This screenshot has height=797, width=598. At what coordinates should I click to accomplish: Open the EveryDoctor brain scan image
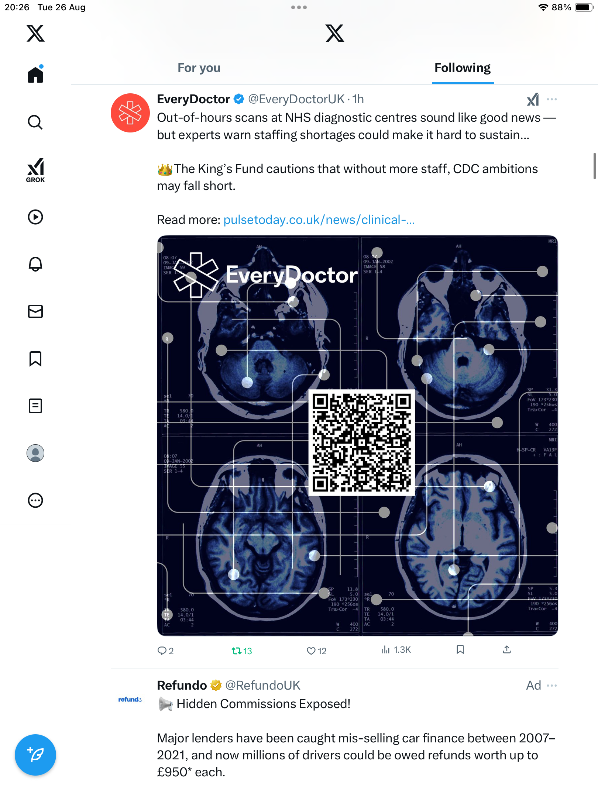pyautogui.click(x=357, y=435)
